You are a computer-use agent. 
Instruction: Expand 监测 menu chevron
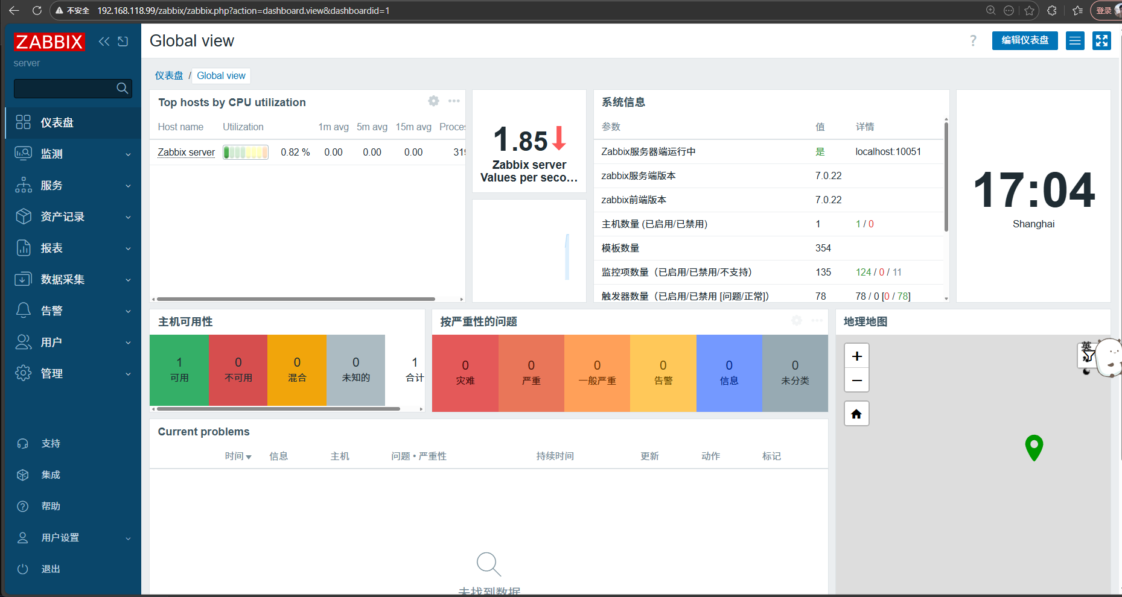pos(128,154)
